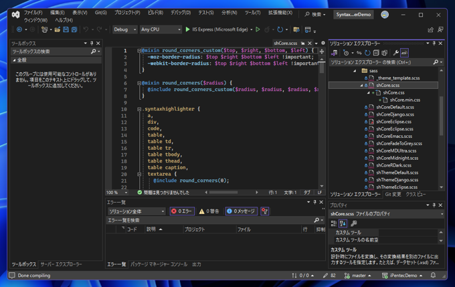Click the notification bell in the status bar

[433, 275]
